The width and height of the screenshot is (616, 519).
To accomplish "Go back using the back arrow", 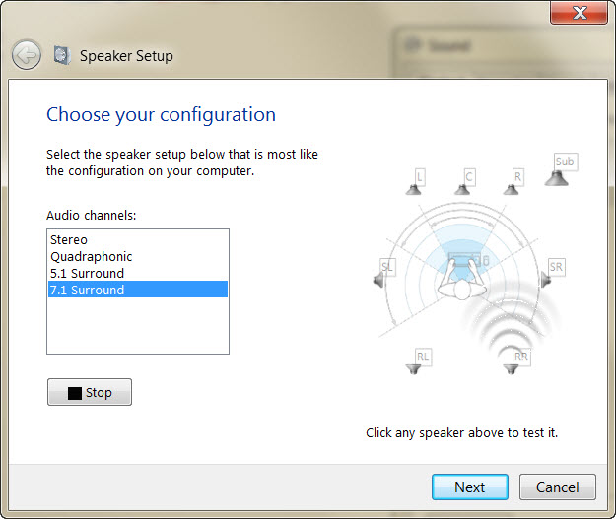I will point(27,55).
